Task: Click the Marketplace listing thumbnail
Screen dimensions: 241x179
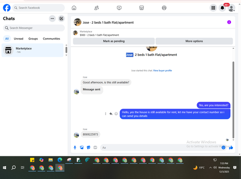Action: 75,33
